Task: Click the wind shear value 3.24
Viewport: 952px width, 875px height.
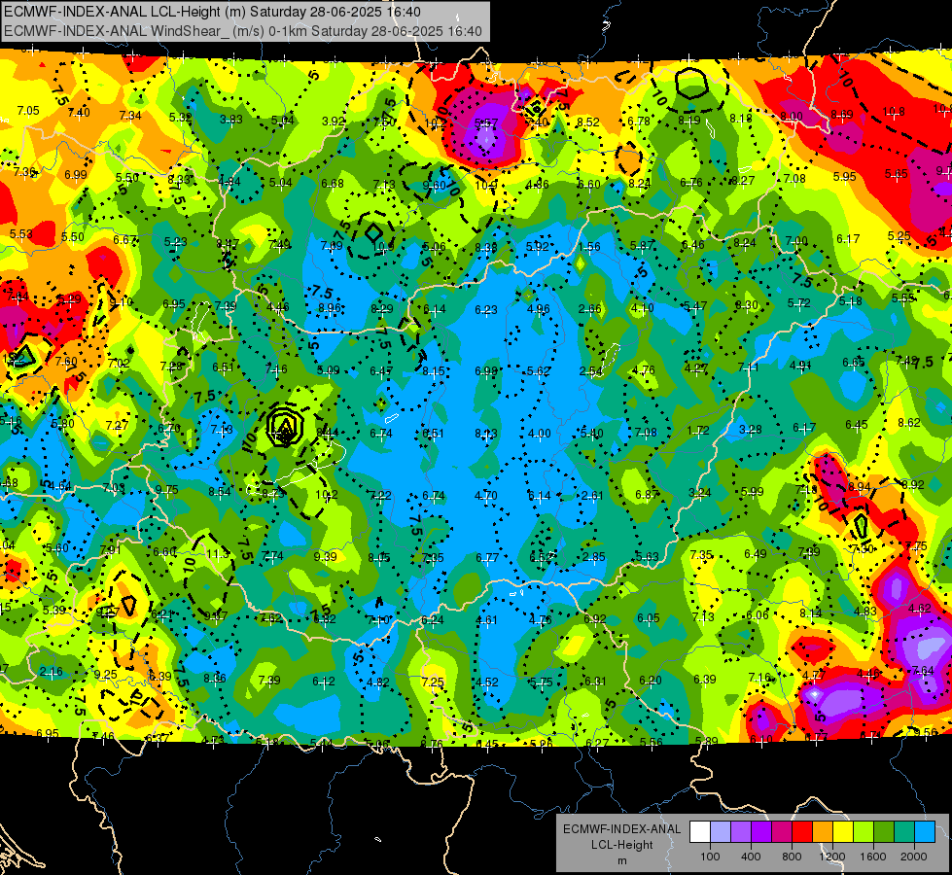Action: pyautogui.click(x=699, y=492)
